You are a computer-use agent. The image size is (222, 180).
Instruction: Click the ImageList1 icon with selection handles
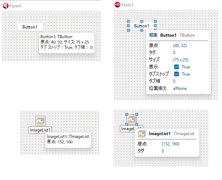pos(132,119)
